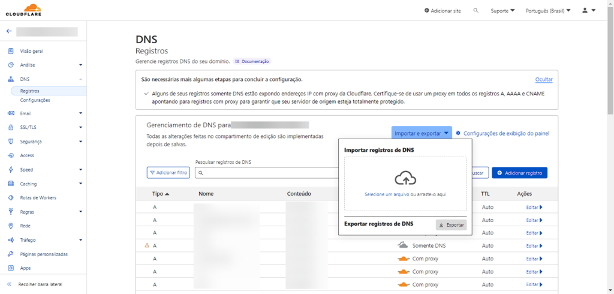Viewport: 614px width, 294px height.
Task: Expand the Segurança section arrow
Action: pyautogui.click(x=81, y=142)
